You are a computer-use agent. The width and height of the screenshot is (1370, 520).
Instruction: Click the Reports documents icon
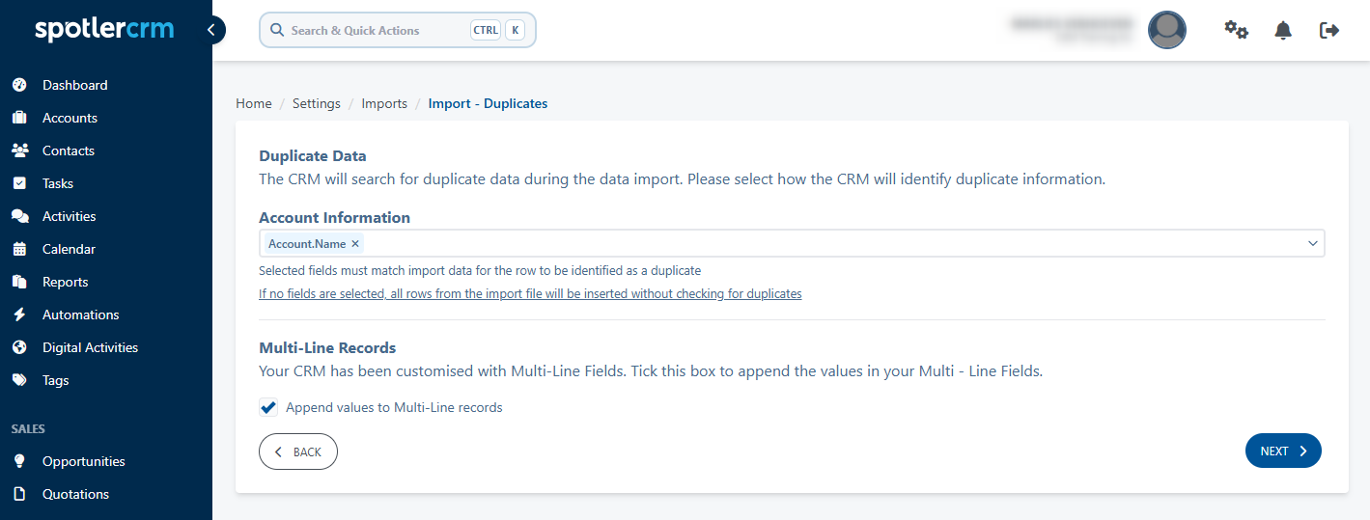[x=19, y=282]
